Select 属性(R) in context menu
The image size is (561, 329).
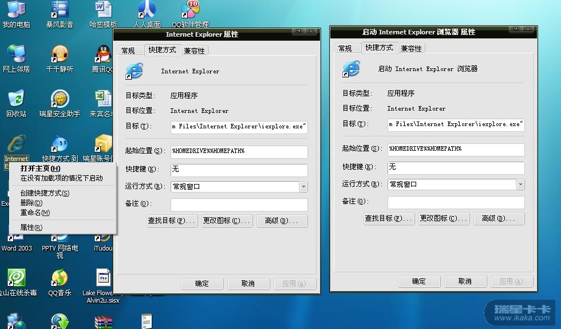pos(31,228)
